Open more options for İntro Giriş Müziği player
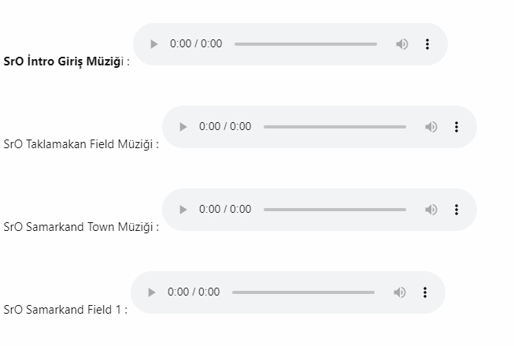 point(427,44)
